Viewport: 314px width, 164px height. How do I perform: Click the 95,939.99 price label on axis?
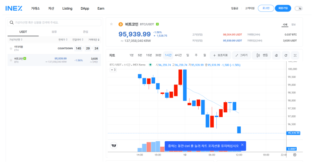coord(294,133)
